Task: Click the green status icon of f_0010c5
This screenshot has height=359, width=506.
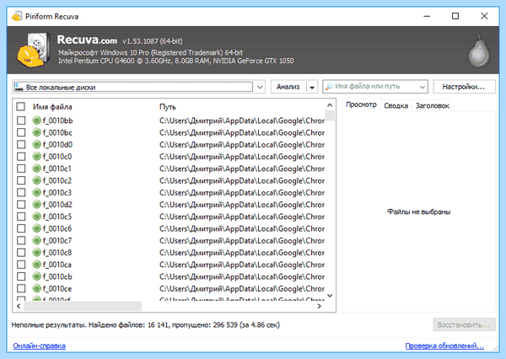Action: [37, 217]
